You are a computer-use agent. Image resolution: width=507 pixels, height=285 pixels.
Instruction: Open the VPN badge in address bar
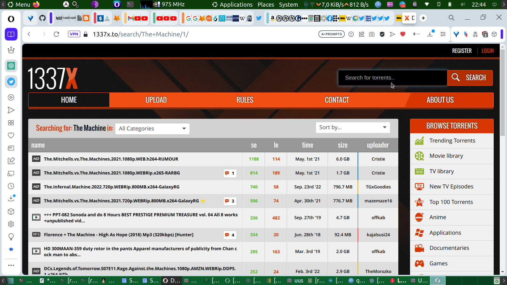tap(74, 34)
